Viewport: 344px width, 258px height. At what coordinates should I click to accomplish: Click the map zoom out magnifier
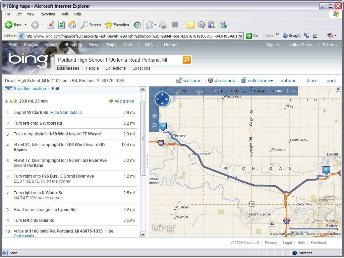coord(155,125)
